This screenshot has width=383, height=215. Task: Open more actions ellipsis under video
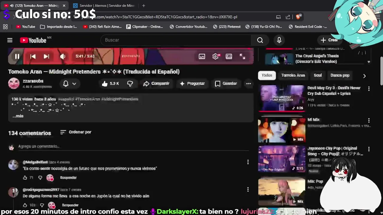pyautogui.click(x=248, y=84)
